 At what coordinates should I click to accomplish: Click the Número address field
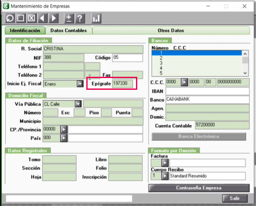pyautogui.click(x=50, y=112)
